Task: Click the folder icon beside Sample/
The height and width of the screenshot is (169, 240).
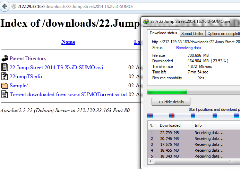Action: (5, 86)
